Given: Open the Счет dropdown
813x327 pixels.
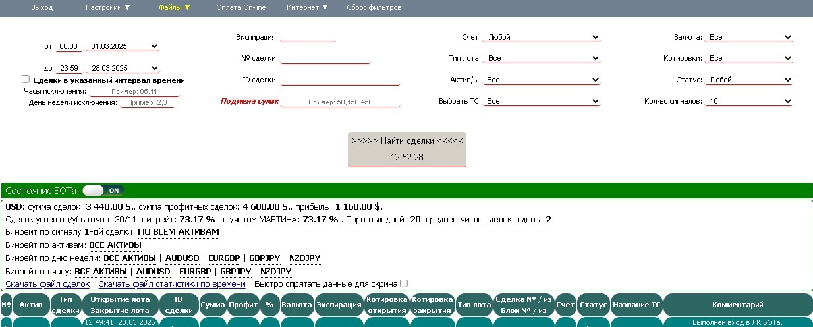Looking at the screenshot, I should pyautogui.click(x=542, y=37).
